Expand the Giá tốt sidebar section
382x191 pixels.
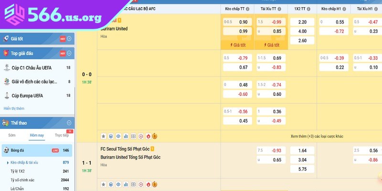tap(69, 39)
